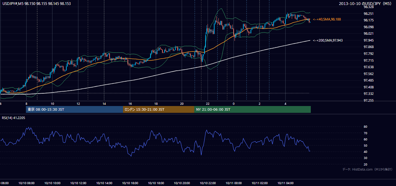Click the 10/10 12:00 date axis label

point(78,183)
